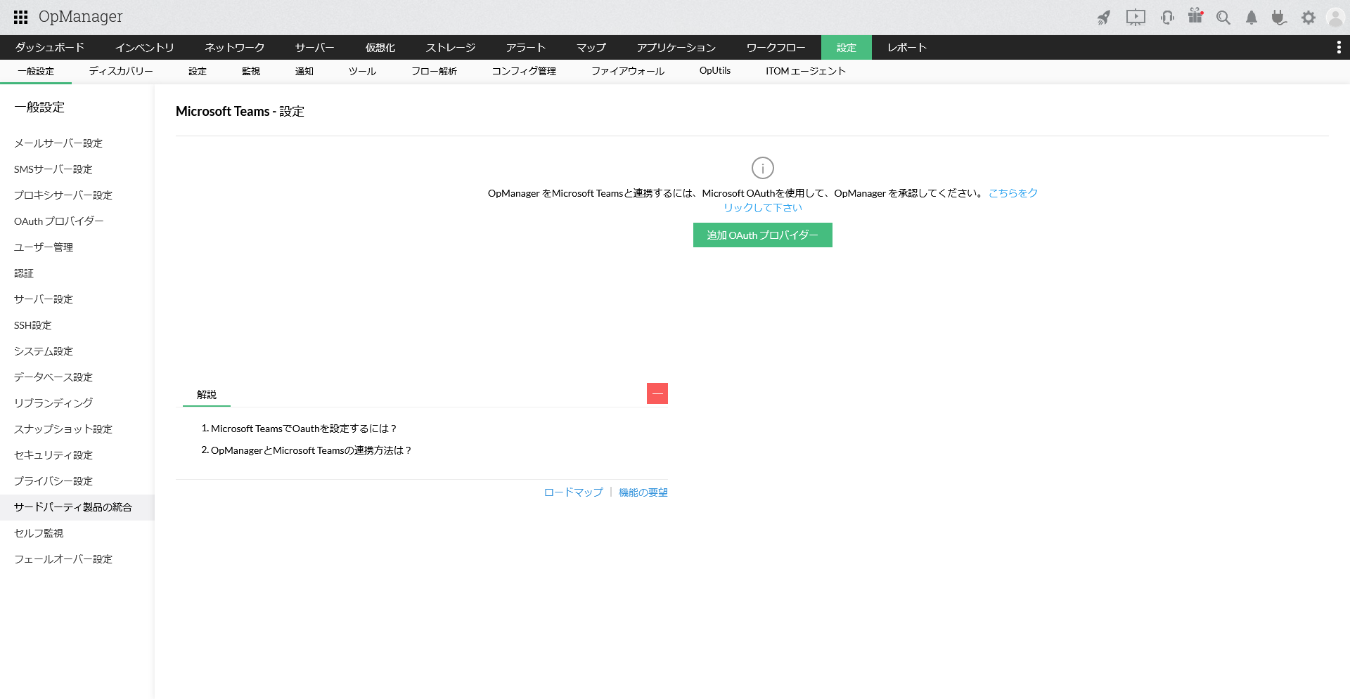This screenshot has height=699, width=1350.
Task: Click the info circle icon
Action: tap(763, 168)
